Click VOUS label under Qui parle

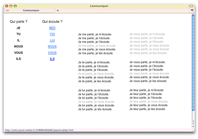[18, 53]
